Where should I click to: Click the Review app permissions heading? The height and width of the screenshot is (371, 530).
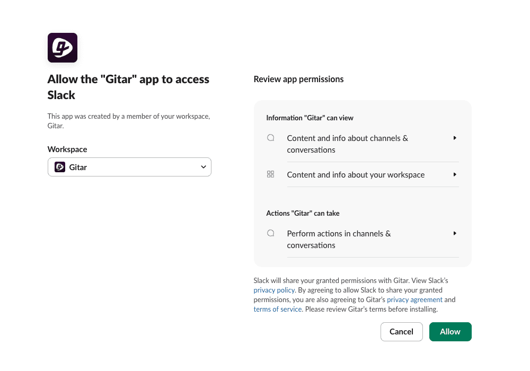click(x=298, y=78)
